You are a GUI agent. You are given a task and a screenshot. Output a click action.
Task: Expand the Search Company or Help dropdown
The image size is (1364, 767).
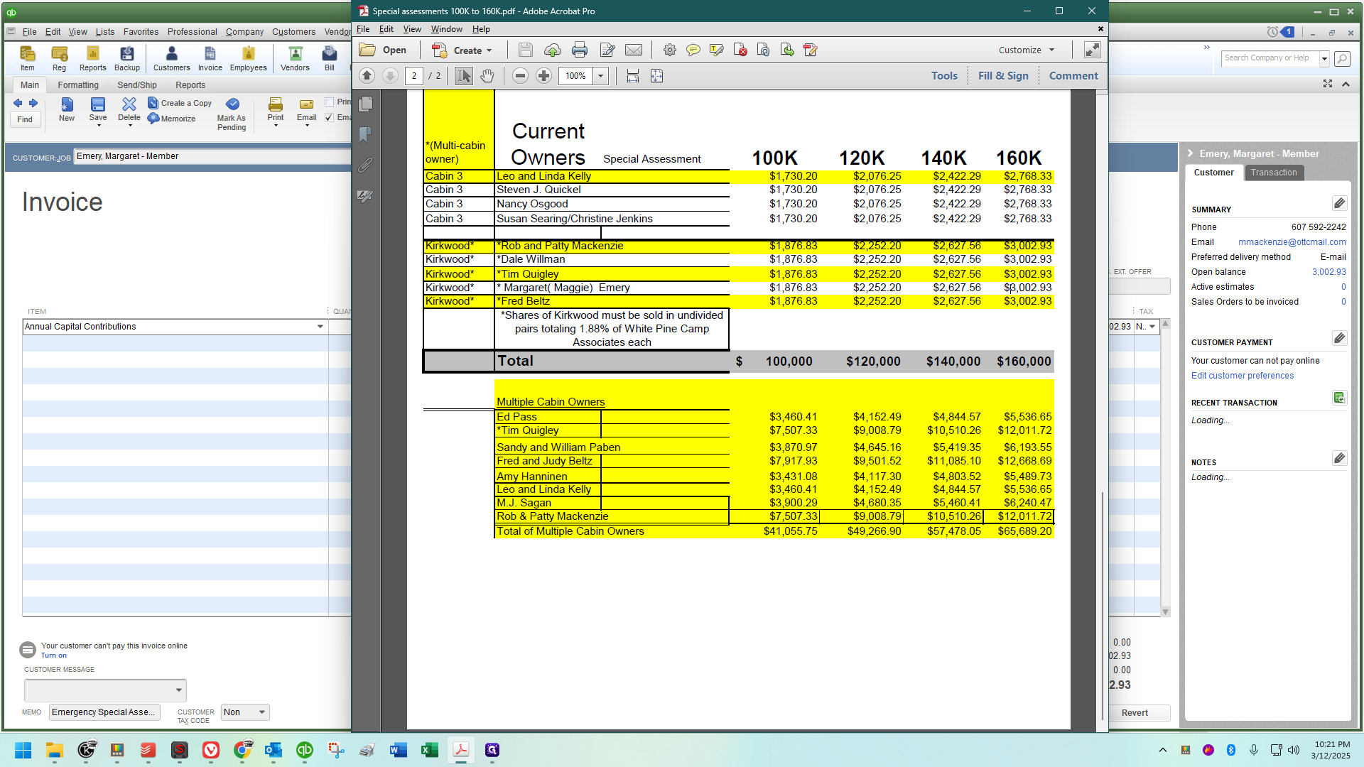click(1324, 58)
